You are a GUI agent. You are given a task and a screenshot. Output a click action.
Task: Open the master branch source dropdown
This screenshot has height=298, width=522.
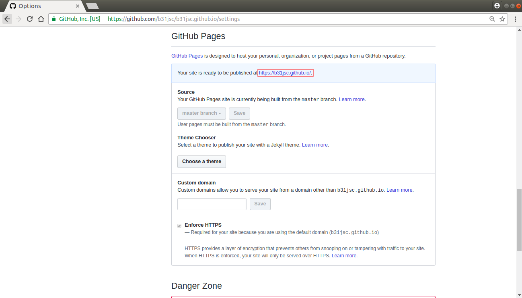tap(201, 113)
